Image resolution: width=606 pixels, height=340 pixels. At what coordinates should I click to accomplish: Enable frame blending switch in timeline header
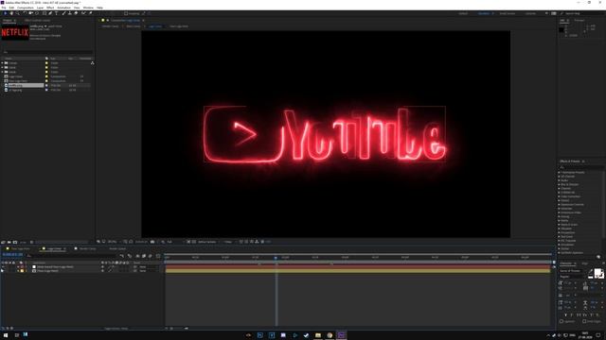pos(144,256)
